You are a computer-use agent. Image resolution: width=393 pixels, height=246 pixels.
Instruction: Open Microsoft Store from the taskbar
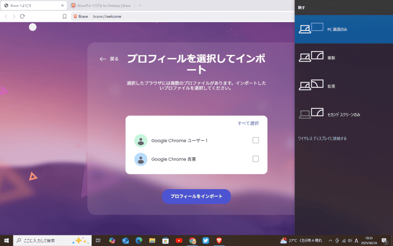tap(165, 240)
